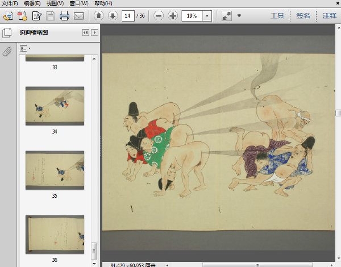Print the document with printer icon
Screen dimensions: 341x267
(x=65, y=16)
